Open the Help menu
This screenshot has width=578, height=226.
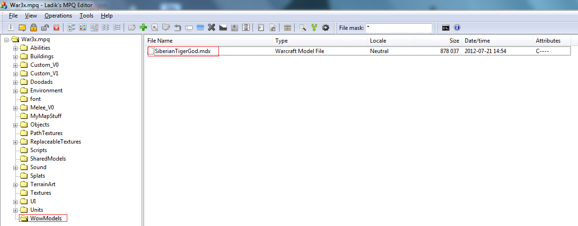(107, 16)
